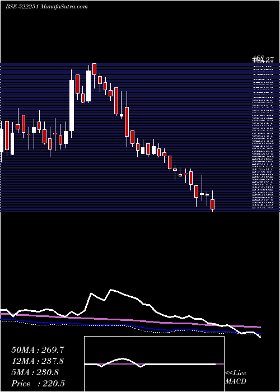The width and height of the screenshot is (280, 392).
Task: Click the '5MA : 230.8' value
Action: (x=35, y=372)
